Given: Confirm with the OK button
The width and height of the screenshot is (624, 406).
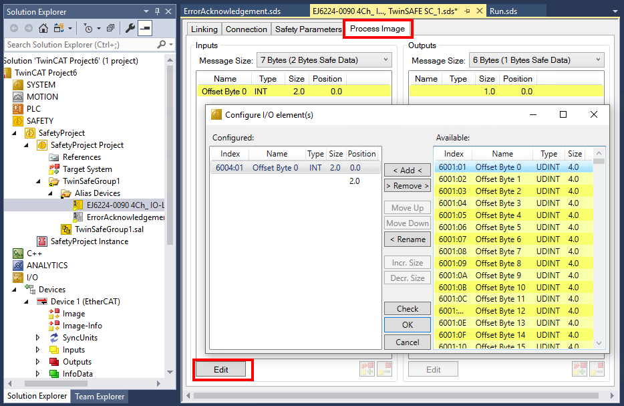Looking at the screenshot, I should 408,324.
